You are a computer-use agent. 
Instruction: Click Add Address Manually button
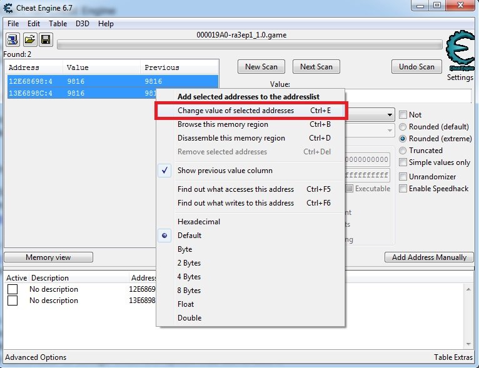(x=429, y=257)
